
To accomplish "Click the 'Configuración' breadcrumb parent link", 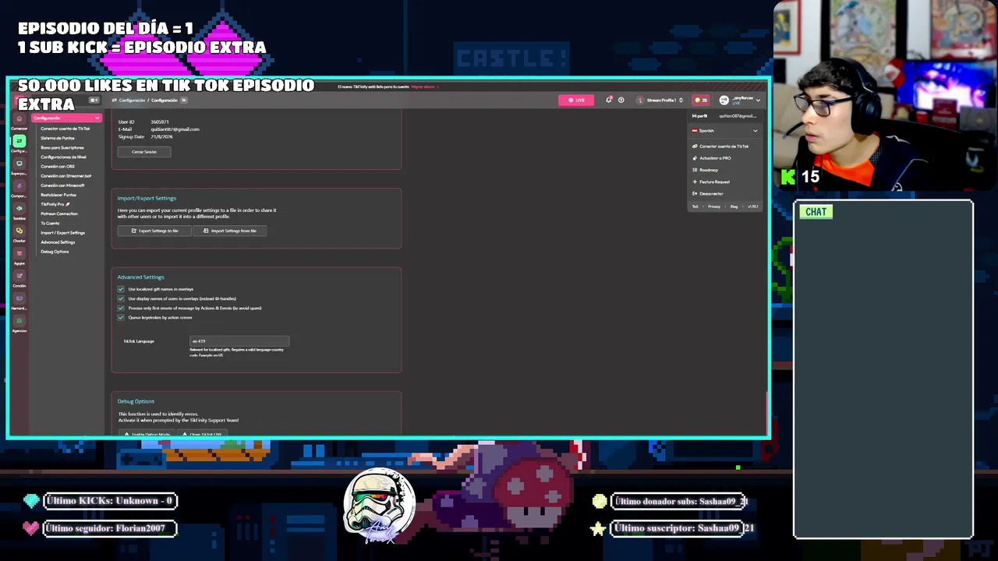I will (133, 101).
